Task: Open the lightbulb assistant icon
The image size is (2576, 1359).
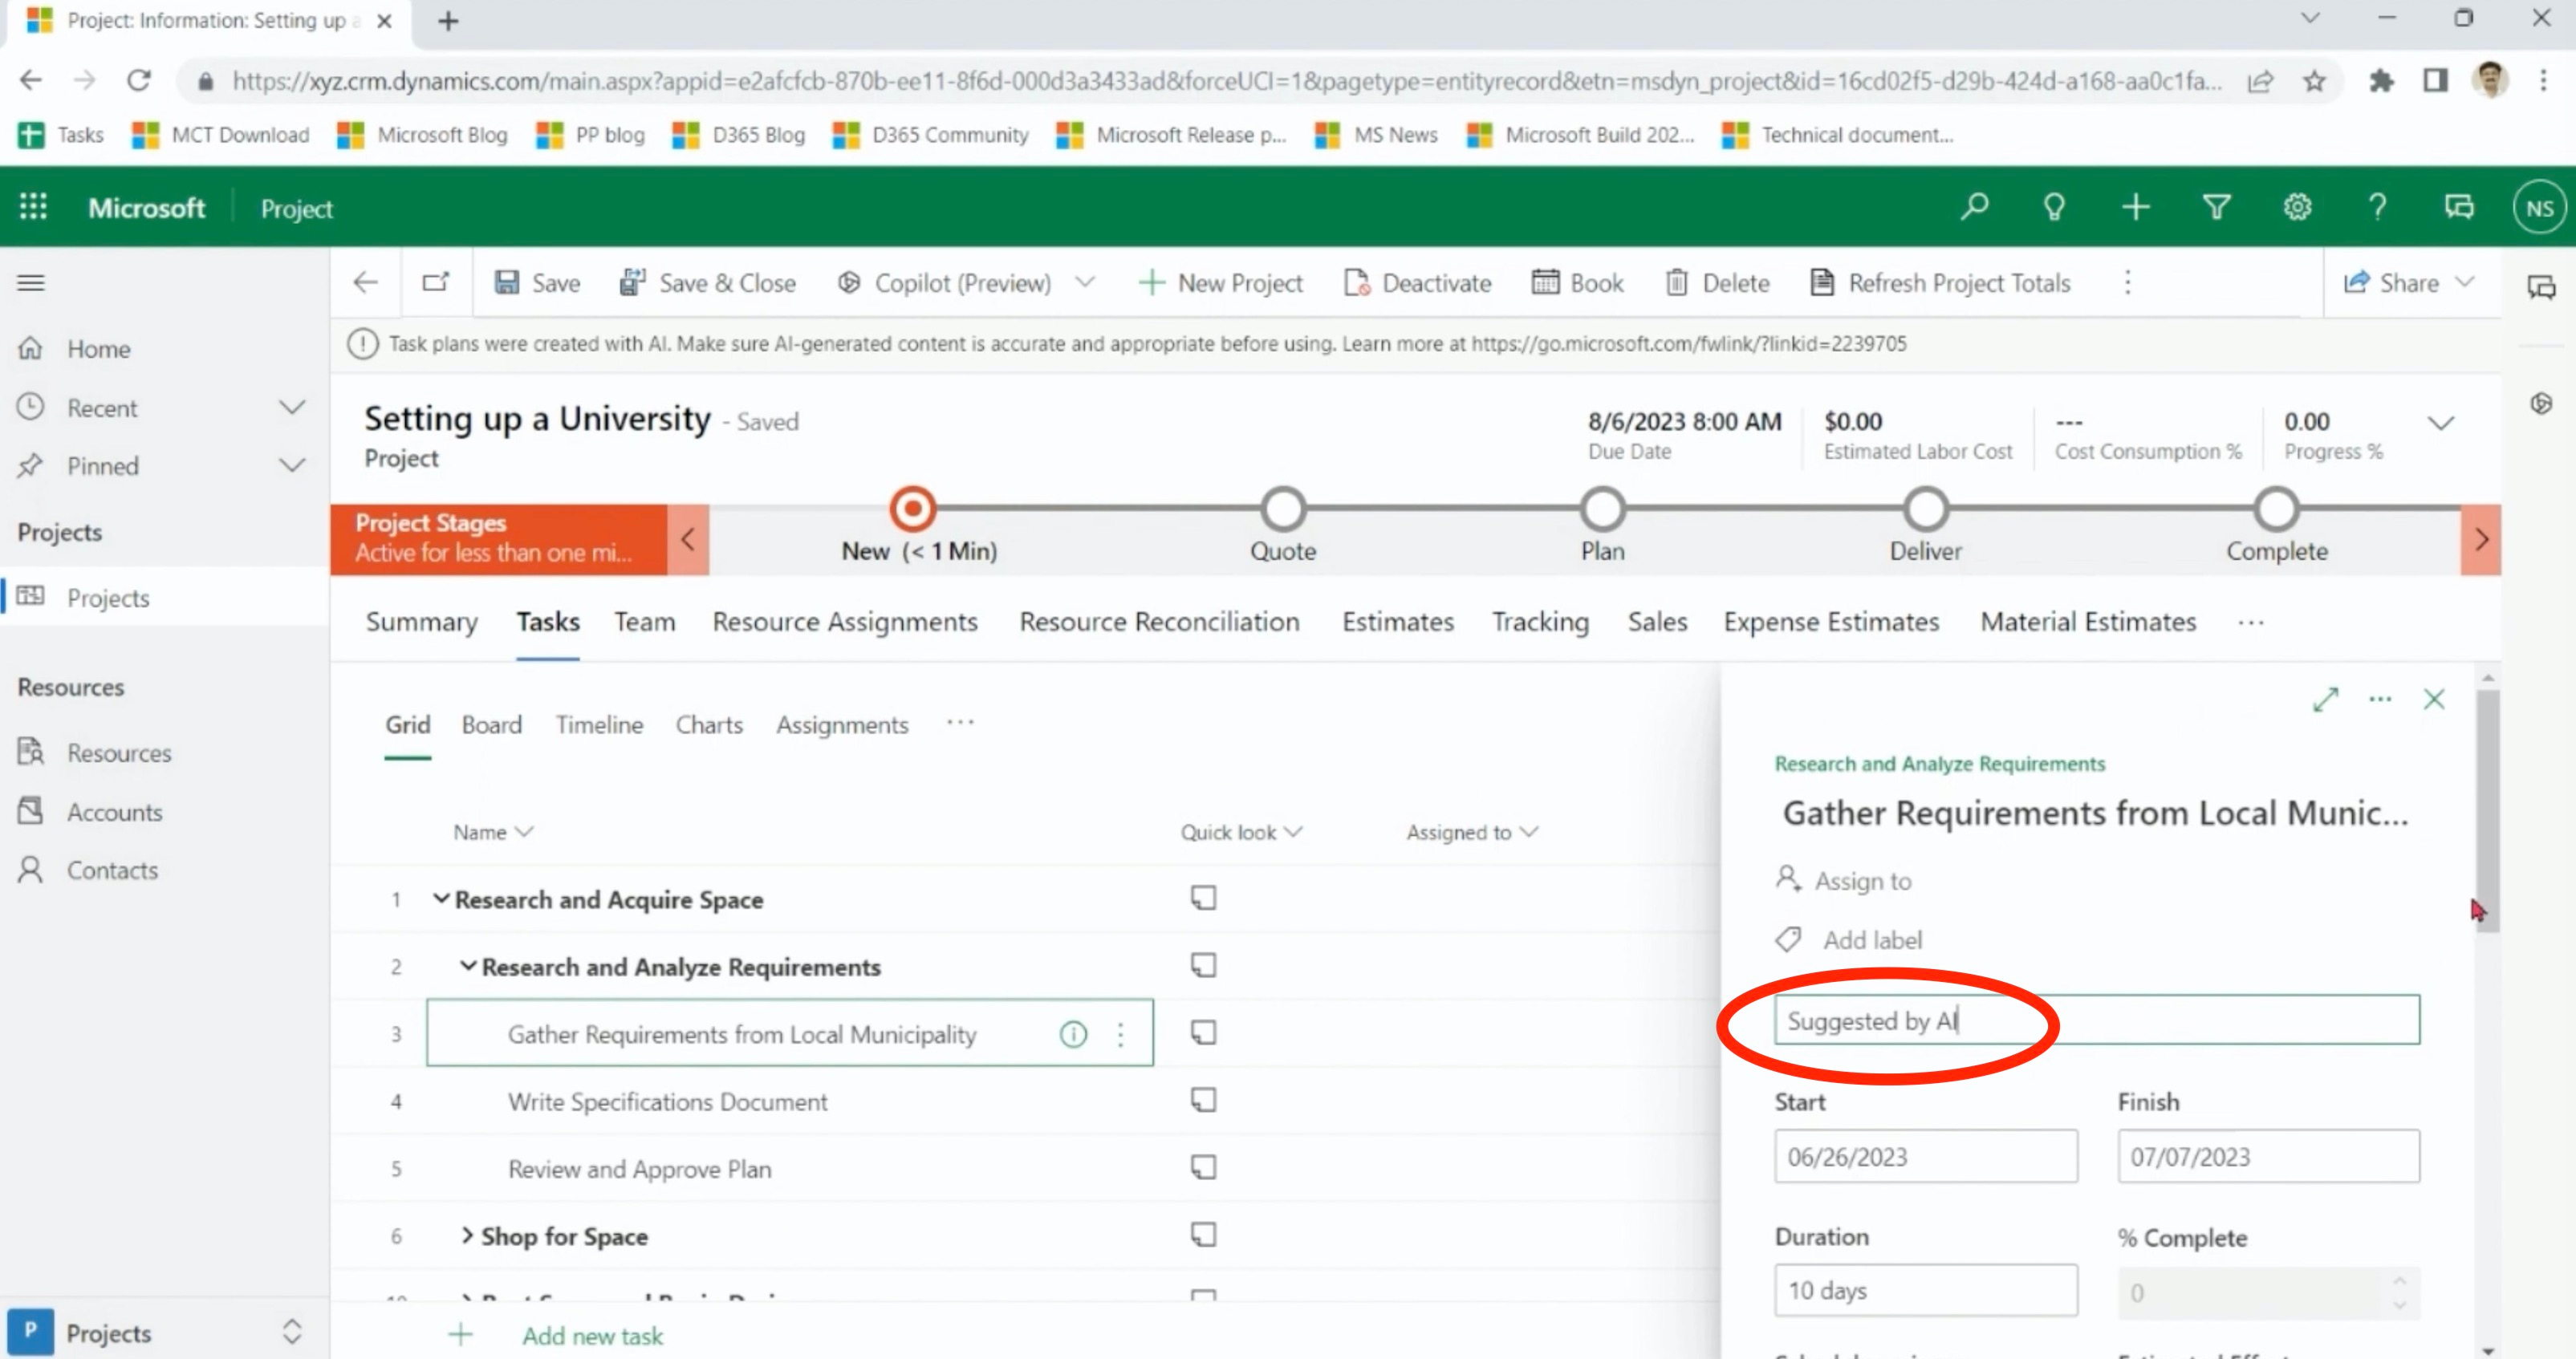Action: (x=2054, y=207)
